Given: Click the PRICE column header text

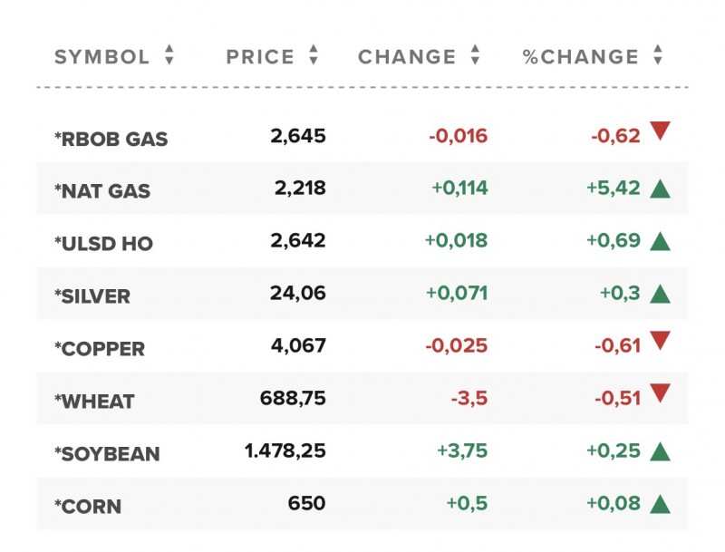Looking at the screenshot, I should point(260,57).
